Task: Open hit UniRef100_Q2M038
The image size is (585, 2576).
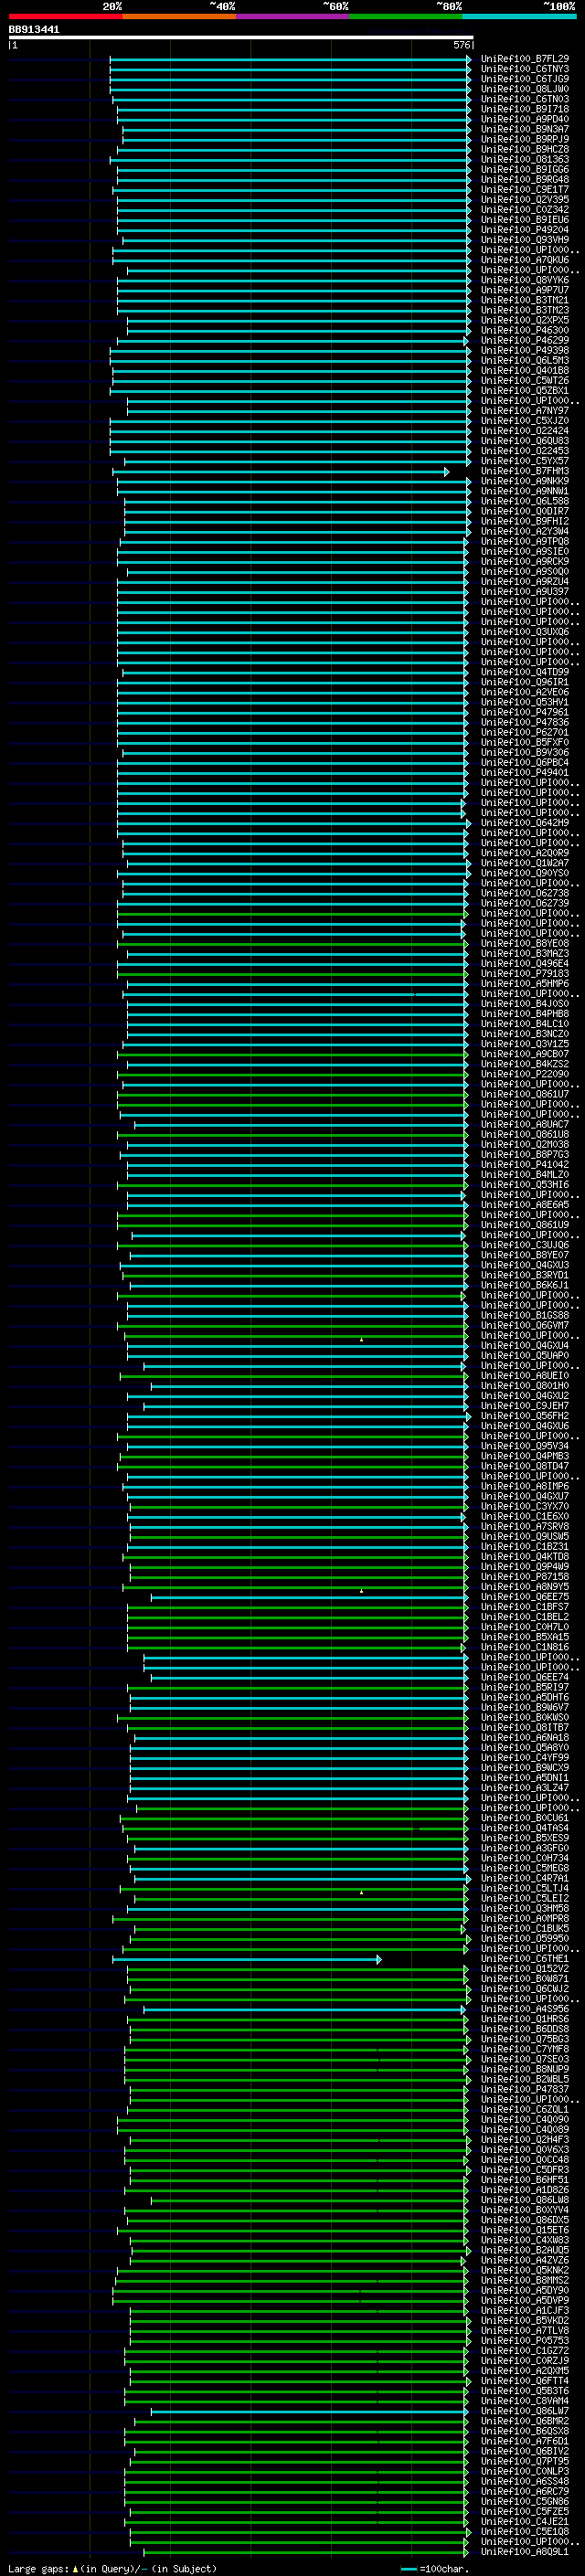Action: click(525, 1144)
